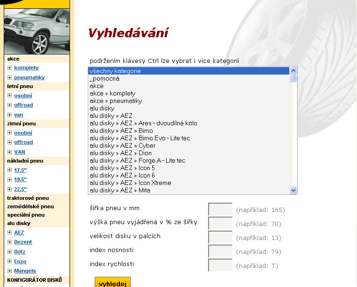Open the Mangels sidebar link
This screenshot has width=357, height=287.
[25, 271]
